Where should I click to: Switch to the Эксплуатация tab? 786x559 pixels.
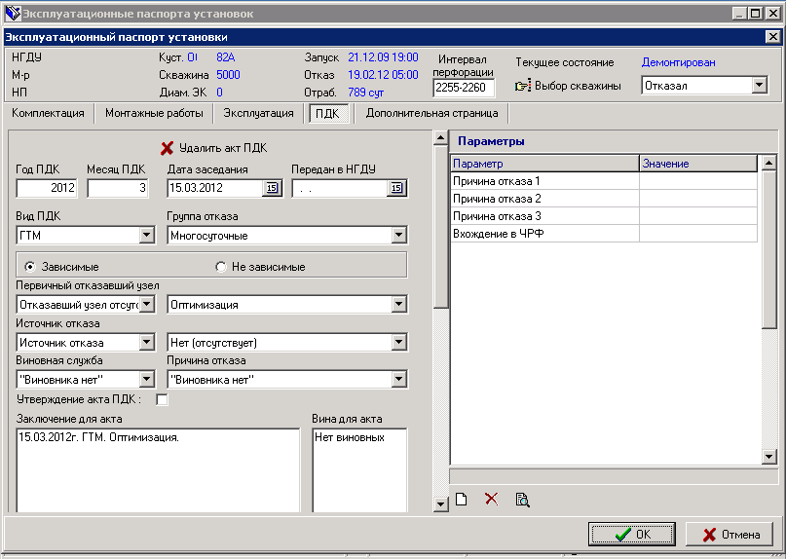coord(258,113)
